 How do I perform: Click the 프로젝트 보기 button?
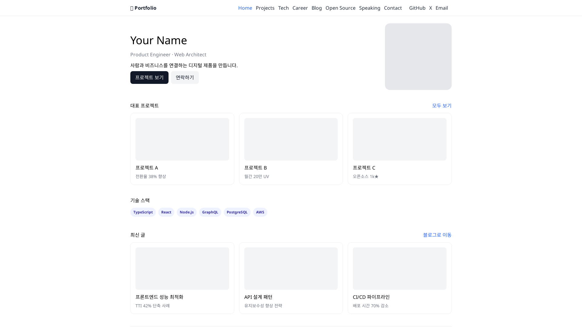[149, 78]
